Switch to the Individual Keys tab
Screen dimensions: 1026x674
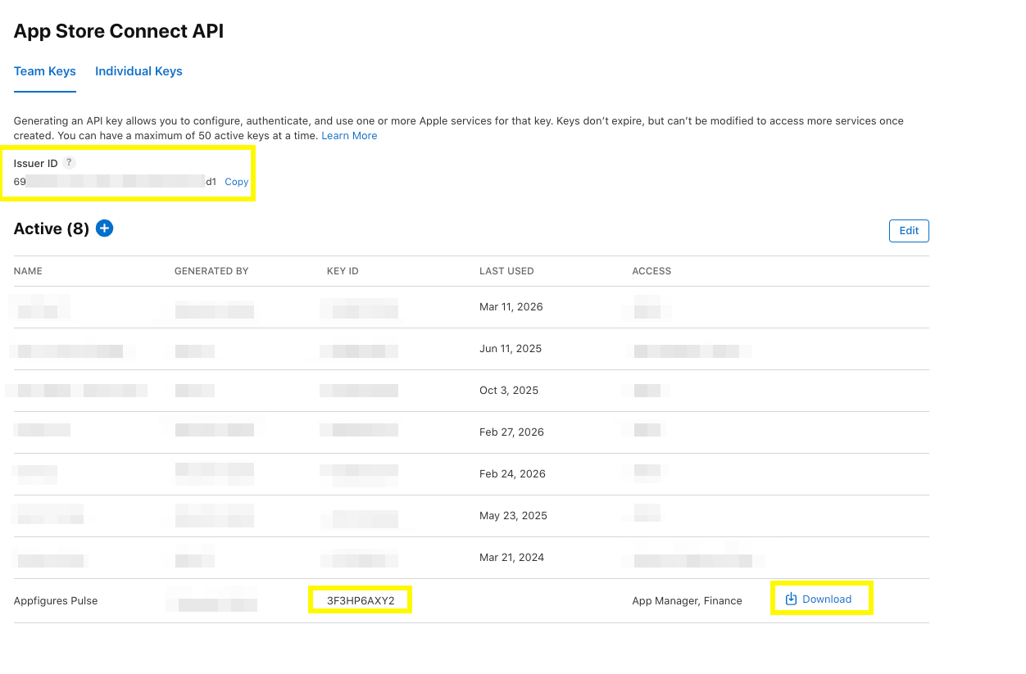coord(138,71)
